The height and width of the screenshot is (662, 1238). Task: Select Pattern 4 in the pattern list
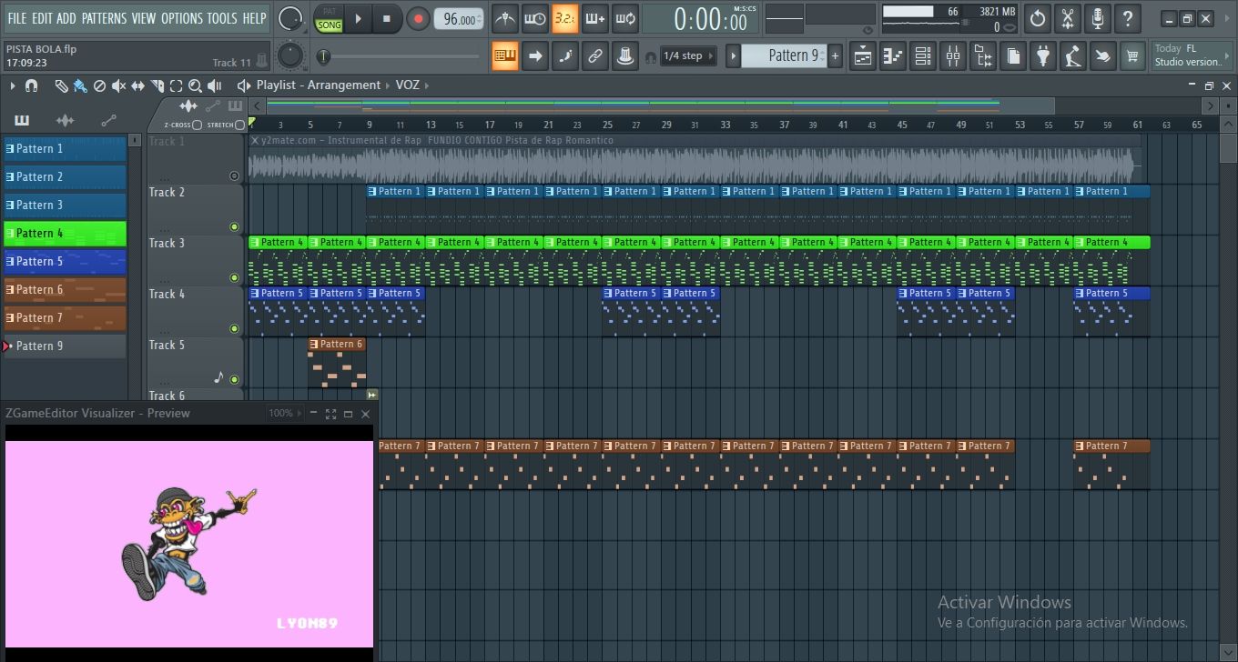click(65, 234)
